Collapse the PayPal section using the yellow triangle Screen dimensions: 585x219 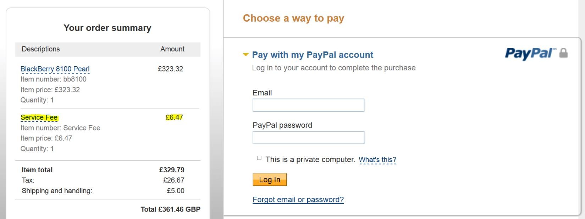(x=245, y=55)
